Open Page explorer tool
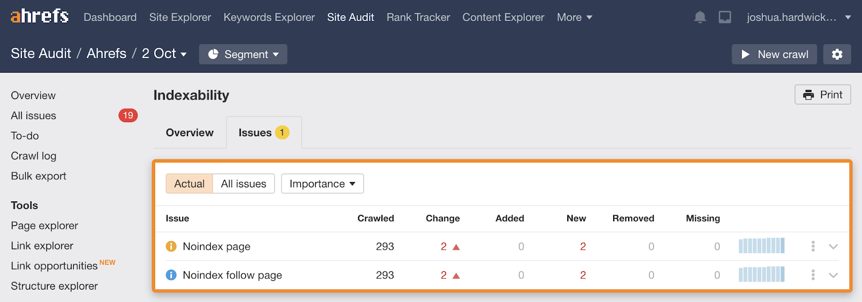The width and height of the screenshot is (862, 302). point(44,226)
